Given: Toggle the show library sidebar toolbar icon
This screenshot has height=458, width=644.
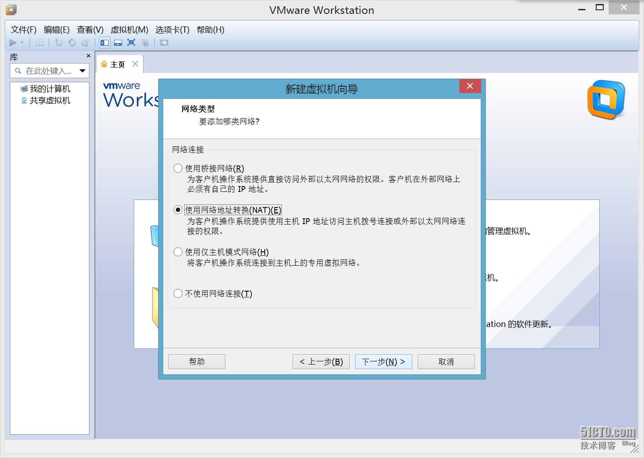Looking at the screenshot, I should pyautogui.click(x=105, y=42).
